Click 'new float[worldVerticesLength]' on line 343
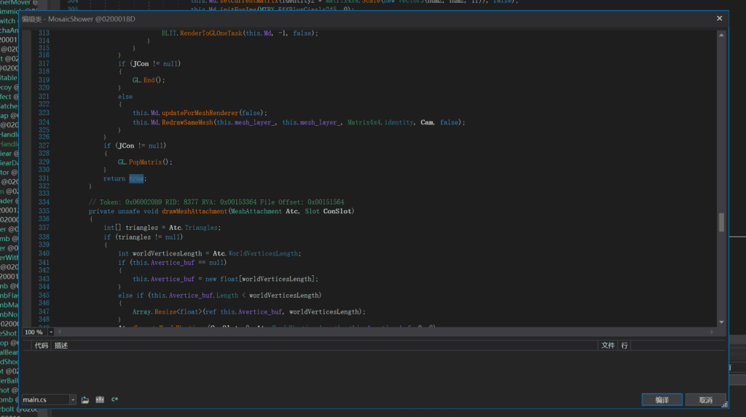Viewport: 746px width, 417px height. click(260, 279)
